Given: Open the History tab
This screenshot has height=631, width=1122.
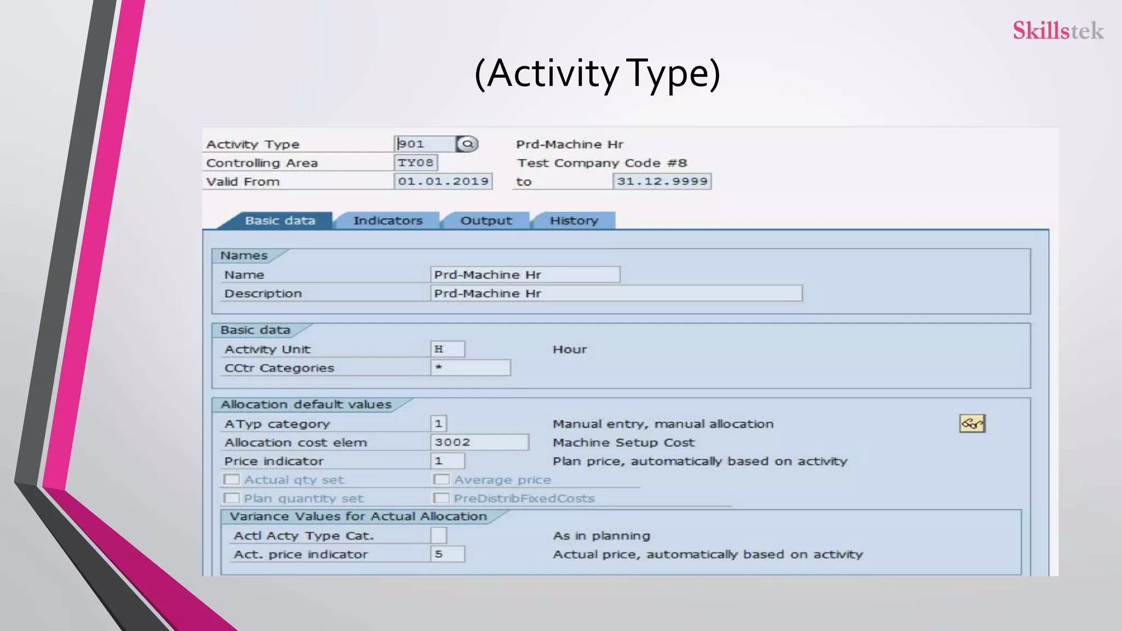Looking at the screenshot, I should point(574,221).
